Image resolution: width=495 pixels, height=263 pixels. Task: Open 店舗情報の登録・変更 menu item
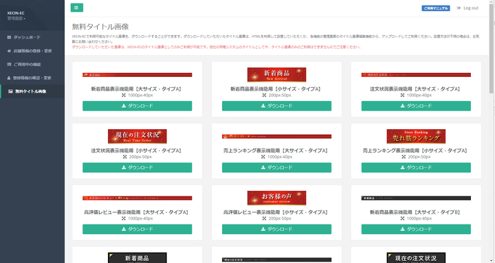click(32, 51)
